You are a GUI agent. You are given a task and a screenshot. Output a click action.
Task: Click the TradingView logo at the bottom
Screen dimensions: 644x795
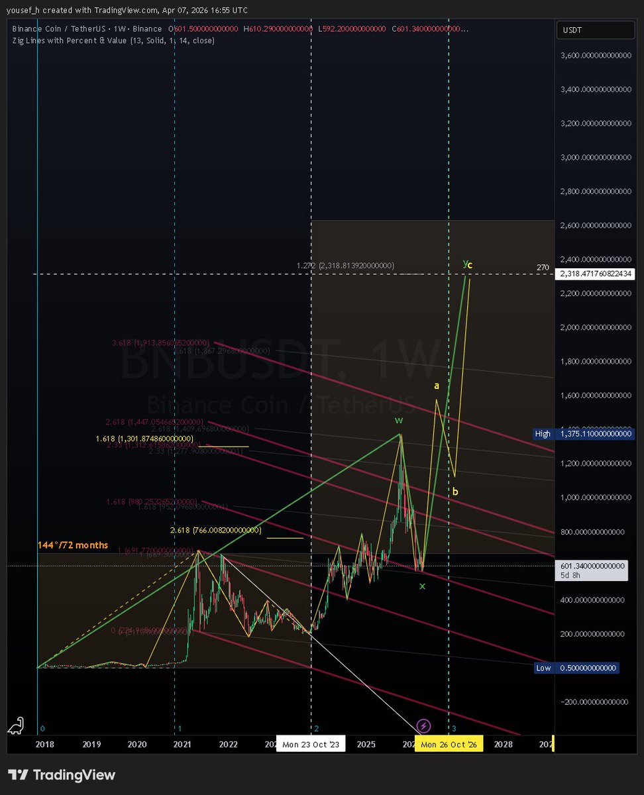coord(62,774)
